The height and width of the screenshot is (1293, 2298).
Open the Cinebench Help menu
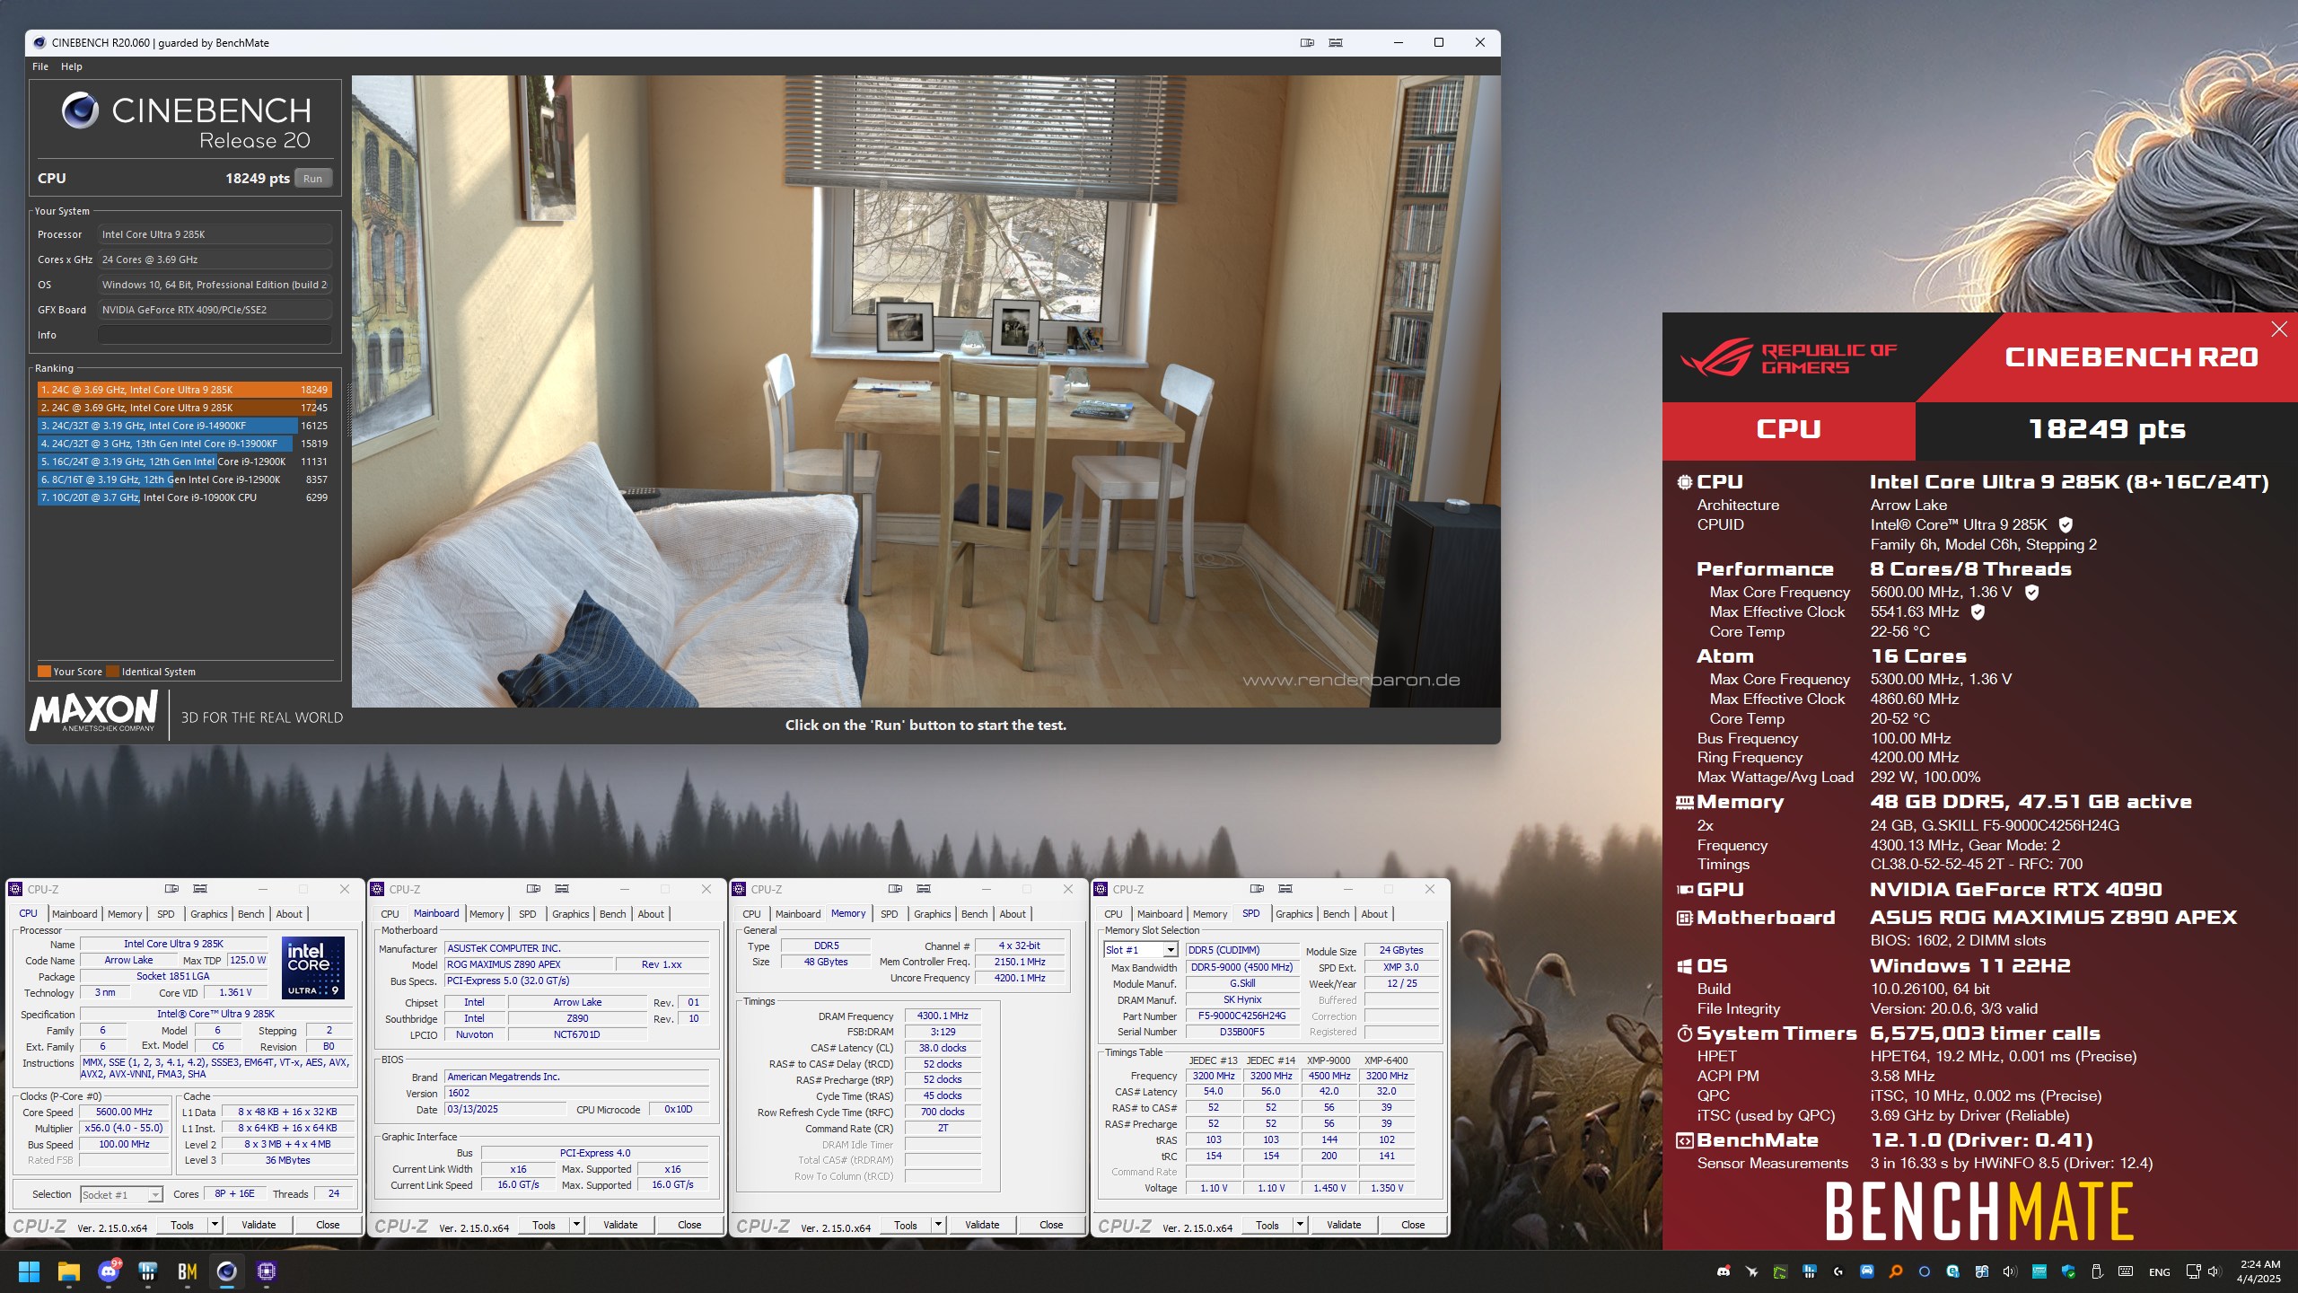72,66
